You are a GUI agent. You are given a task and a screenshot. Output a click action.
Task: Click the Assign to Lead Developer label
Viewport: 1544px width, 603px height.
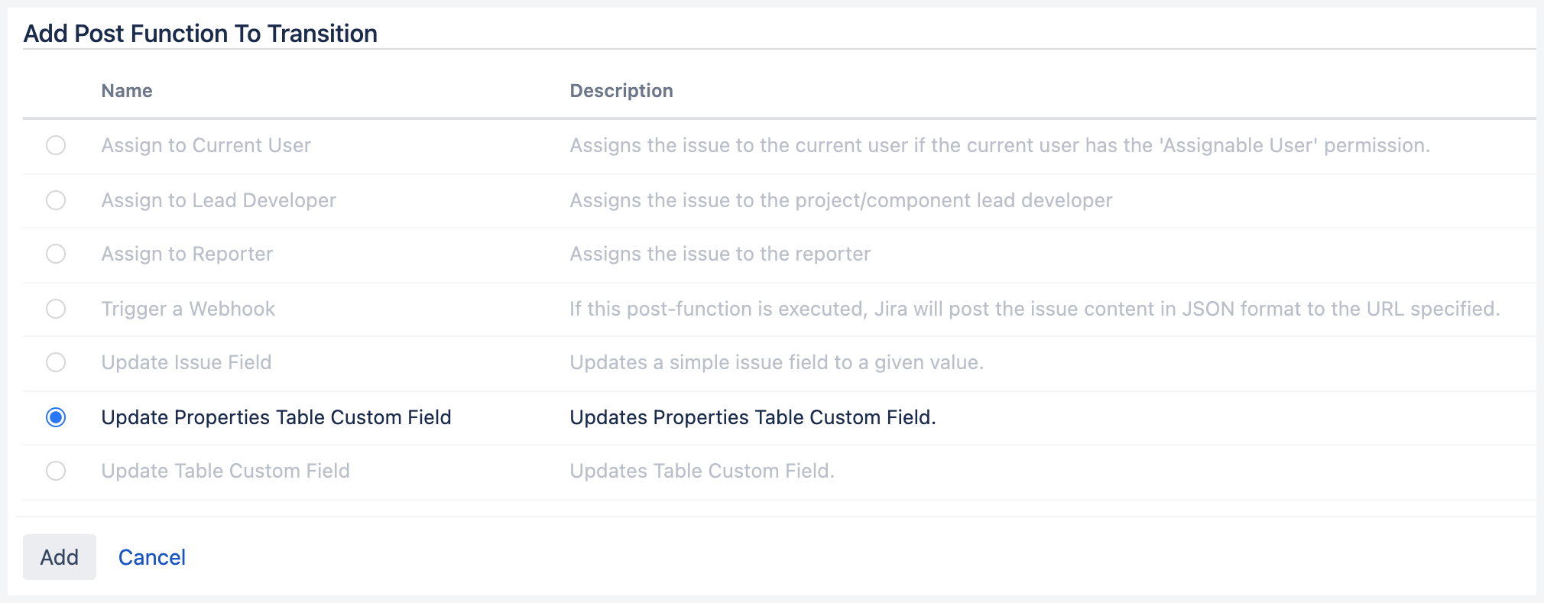coord(219,200)
